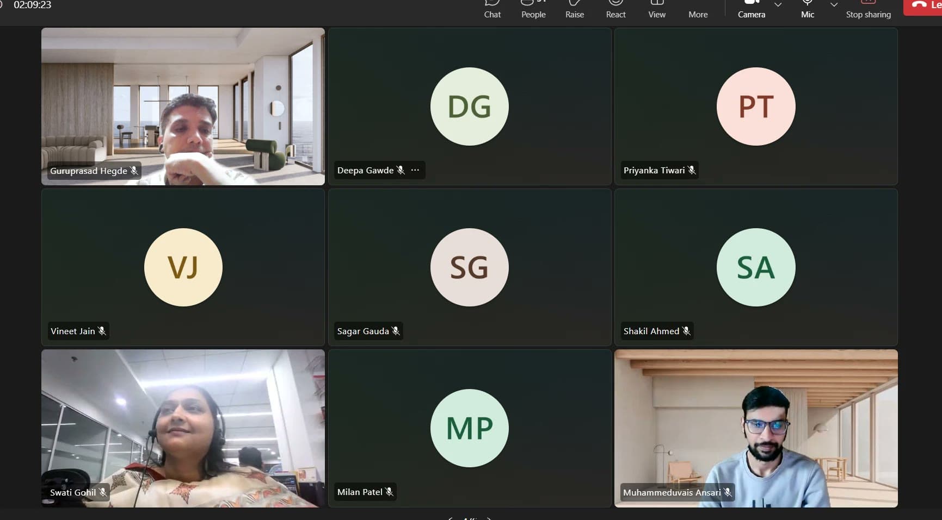
Task: Click the red Leave call button
Action: click(923, 7)
